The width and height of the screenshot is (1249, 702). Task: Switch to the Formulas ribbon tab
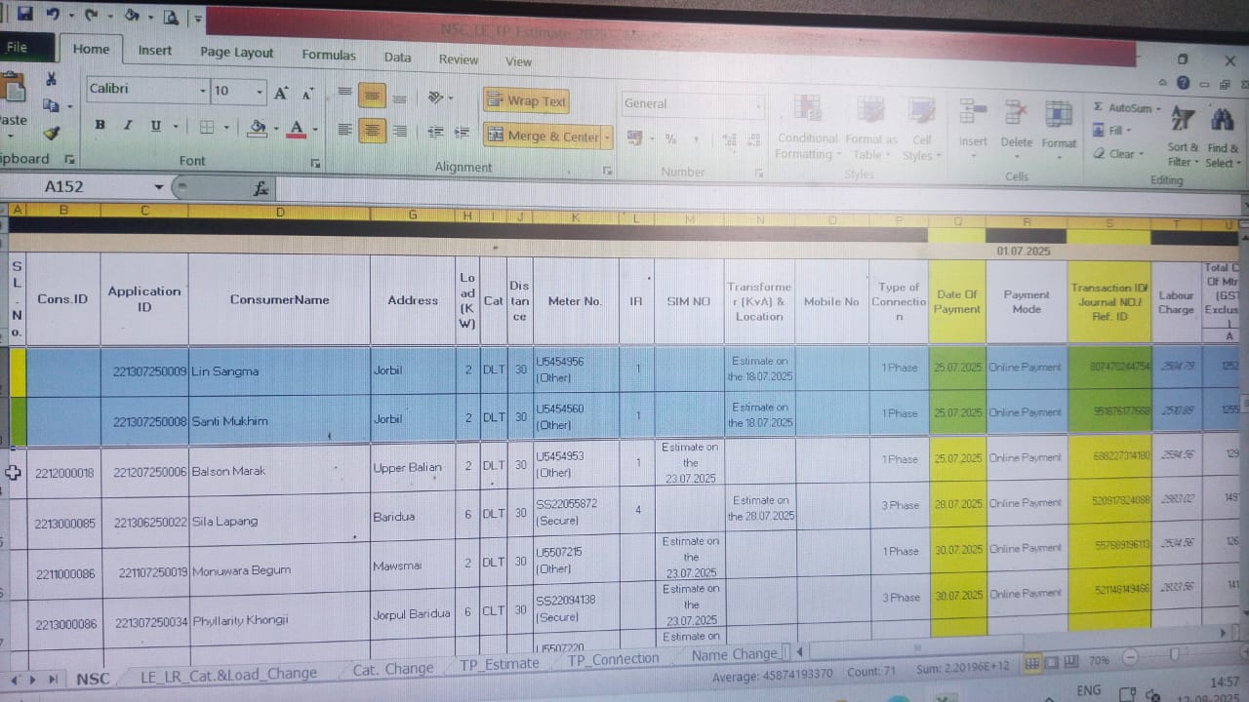(329, 56)
